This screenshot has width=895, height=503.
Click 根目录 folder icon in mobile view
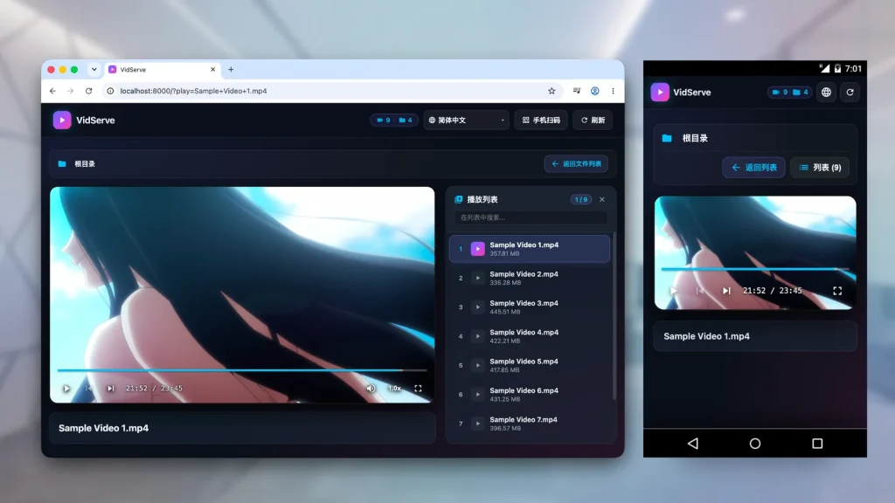coord(667,138)
